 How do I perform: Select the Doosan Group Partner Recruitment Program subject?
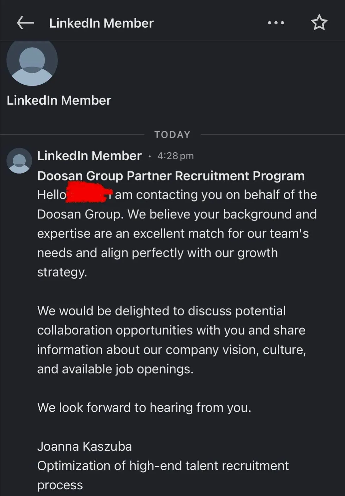[171, 176]
